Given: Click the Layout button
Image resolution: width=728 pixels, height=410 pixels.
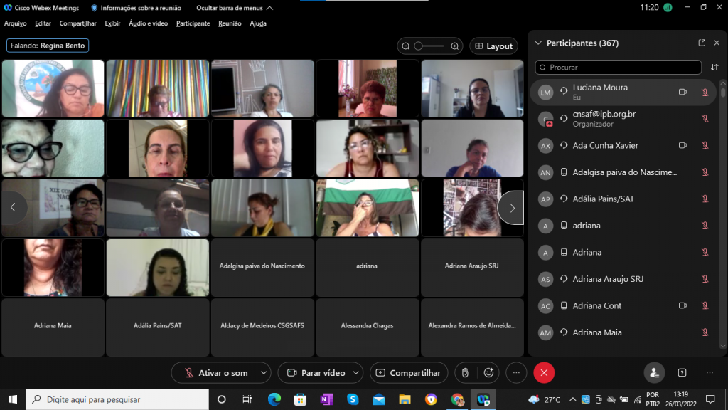Looking at the screenshot, I should coord(493,46).
